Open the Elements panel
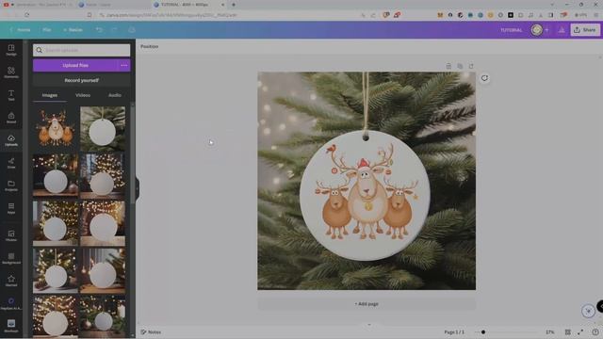 [x=11, y=73]
